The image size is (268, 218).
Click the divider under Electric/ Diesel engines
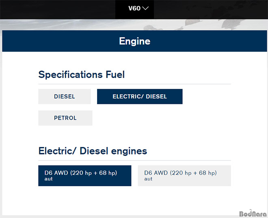(134, 161)
